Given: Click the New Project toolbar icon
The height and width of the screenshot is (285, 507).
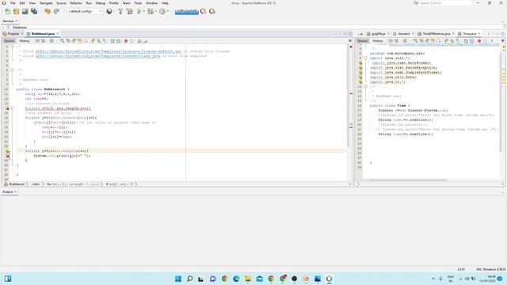Looking at the screenshot, I should [x=16, y=11].
